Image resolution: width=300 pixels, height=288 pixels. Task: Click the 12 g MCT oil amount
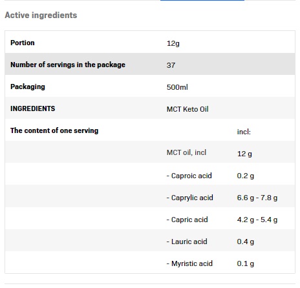[244, 154]
